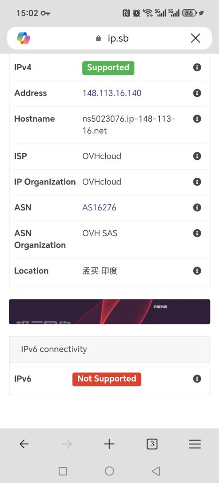Open the browser hamburger menu
This screenshot has height=483, width=219.
pos(195,444)
